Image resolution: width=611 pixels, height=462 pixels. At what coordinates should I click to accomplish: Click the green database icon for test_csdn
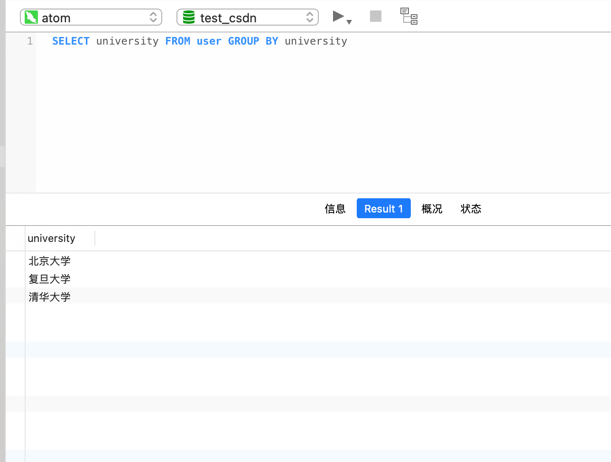pyautogui.click(x=189, y=18)
